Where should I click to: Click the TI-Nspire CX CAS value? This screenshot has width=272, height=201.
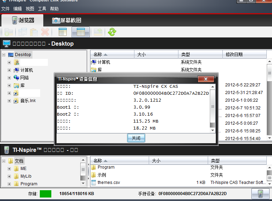tap(156, 86)
